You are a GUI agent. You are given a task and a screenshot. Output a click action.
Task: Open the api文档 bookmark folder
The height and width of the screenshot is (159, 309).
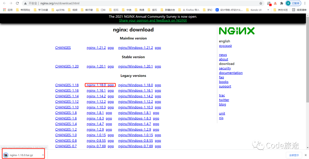point(58,10)
